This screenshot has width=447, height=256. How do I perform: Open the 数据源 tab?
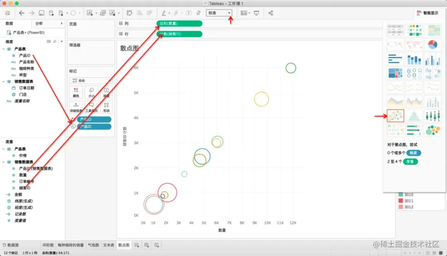point(11,245)
